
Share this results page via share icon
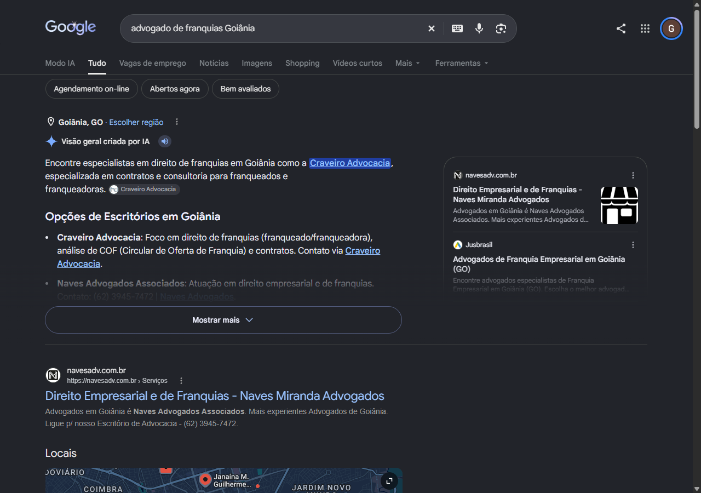click(621, 28)
